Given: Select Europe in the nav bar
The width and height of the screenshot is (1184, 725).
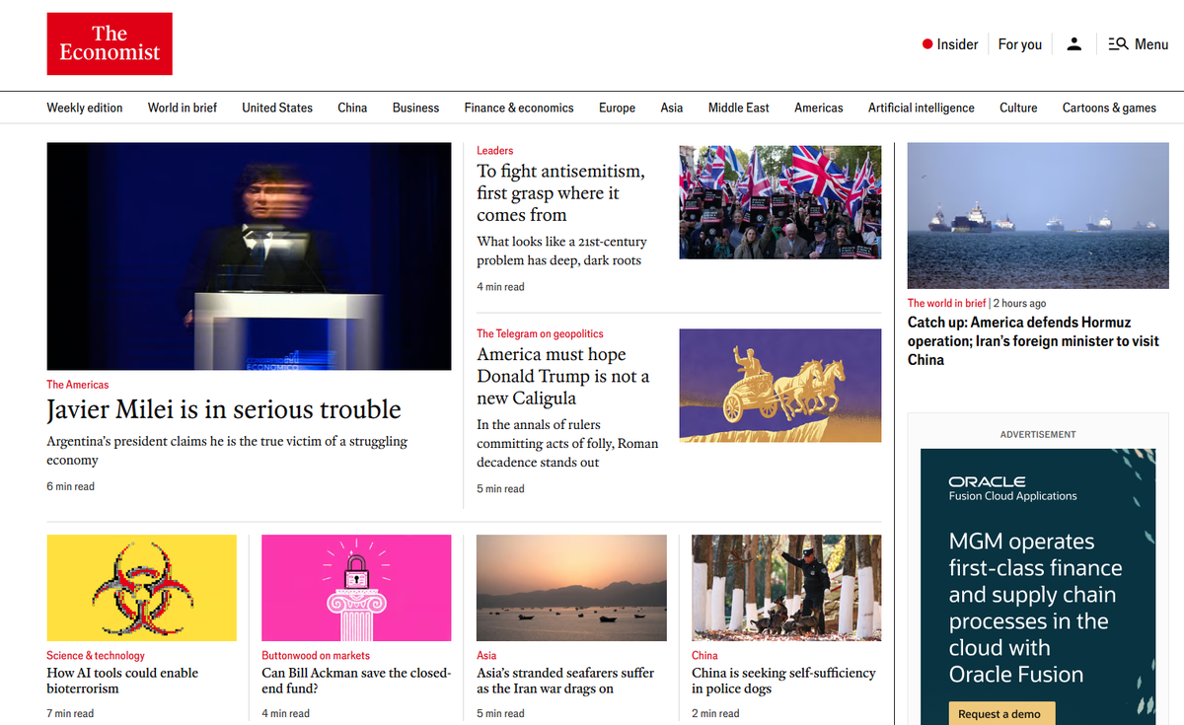Looking at the screenshot, I should (617, 108).
